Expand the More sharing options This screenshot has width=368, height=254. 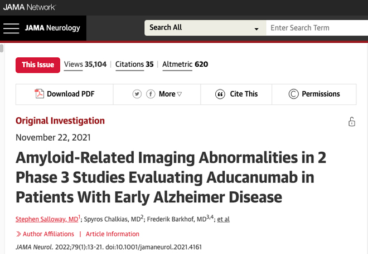pyautogui.click(x=171, y=94)
